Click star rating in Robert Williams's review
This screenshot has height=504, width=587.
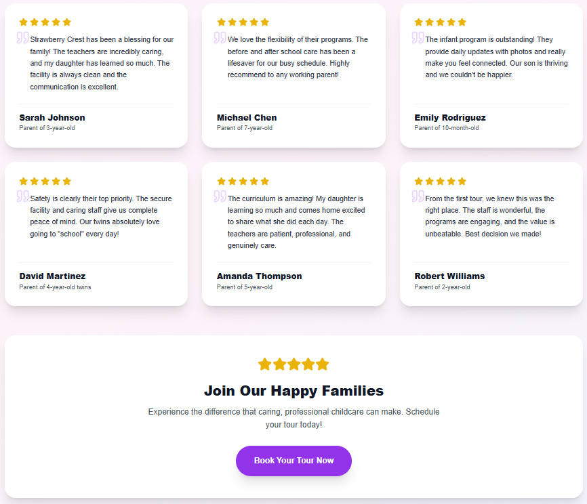[441, 182]
